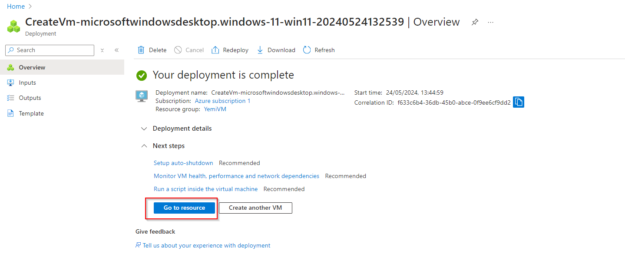Screen dimensions: 625x264
Task: Pin this deployment to dashboard
Action: (475, 22)
